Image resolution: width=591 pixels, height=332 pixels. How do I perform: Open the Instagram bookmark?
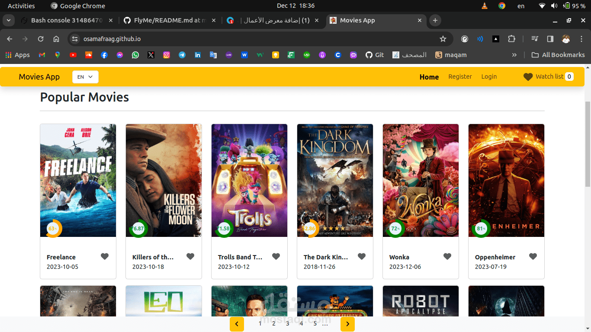[167, 55]
